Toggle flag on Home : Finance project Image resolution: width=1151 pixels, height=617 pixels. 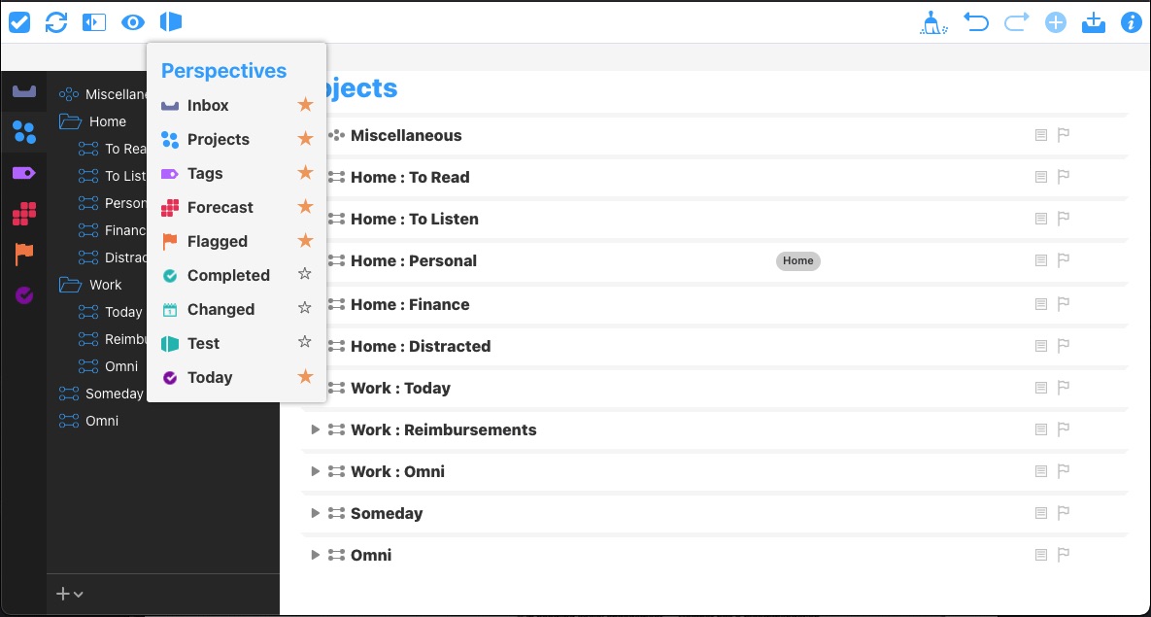1063,303
